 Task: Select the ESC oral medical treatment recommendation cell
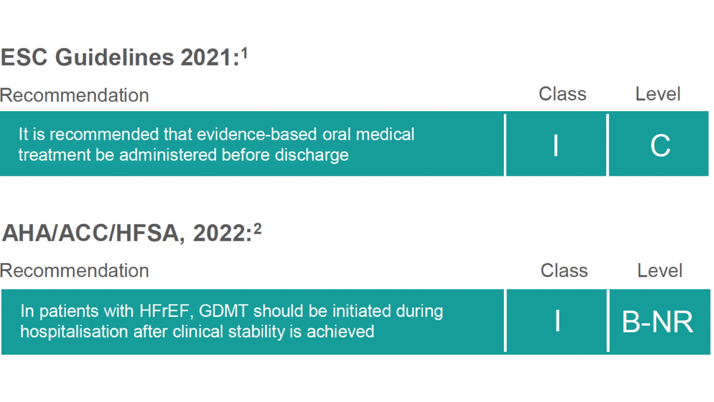(x=252, y=144)
